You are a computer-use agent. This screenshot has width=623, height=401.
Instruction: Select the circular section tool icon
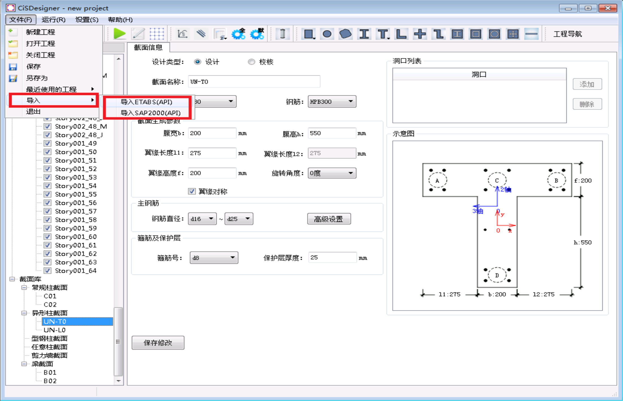(x=327, y=34)
